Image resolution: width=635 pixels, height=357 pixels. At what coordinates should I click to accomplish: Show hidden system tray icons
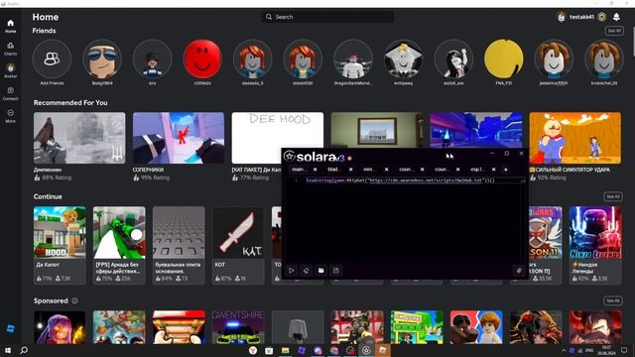pyautogui.click(x=564, y=350)
